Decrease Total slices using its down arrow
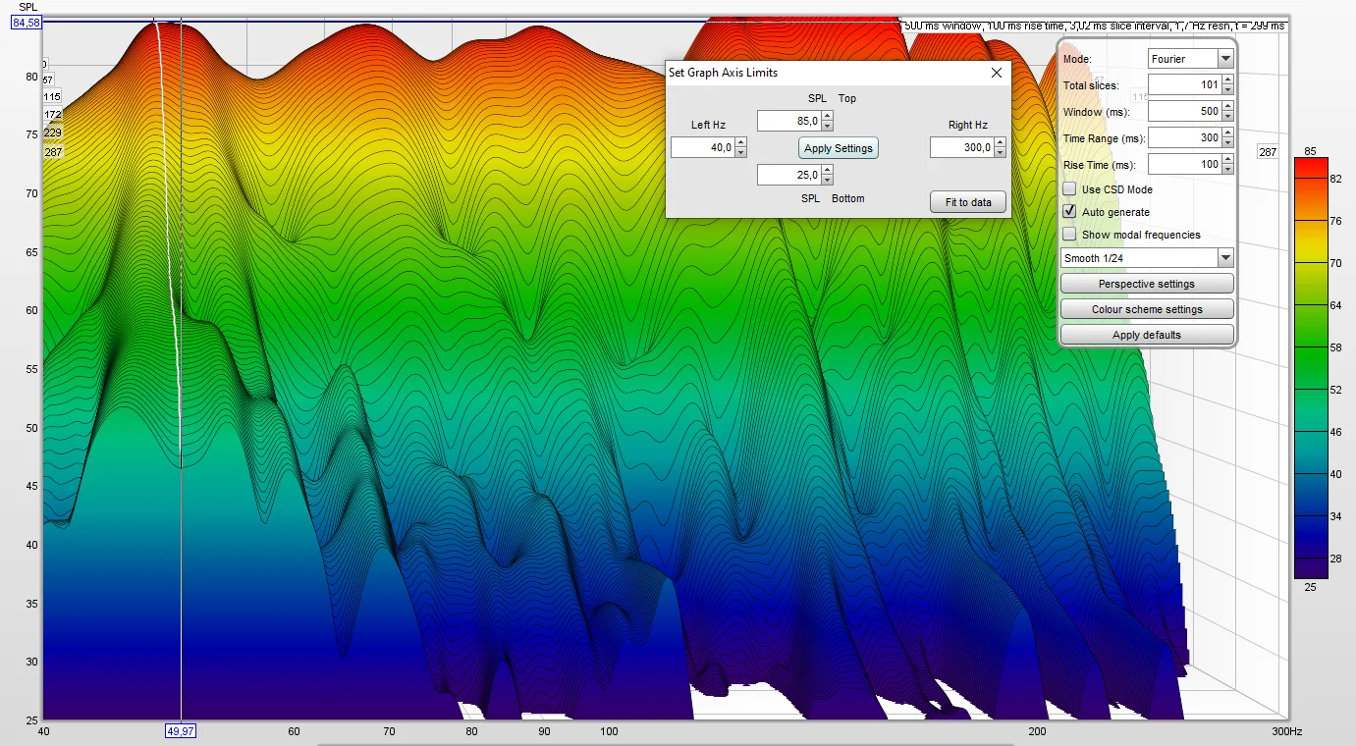Viewport: 1356px width, 746px height. (x=1227, y=90)
